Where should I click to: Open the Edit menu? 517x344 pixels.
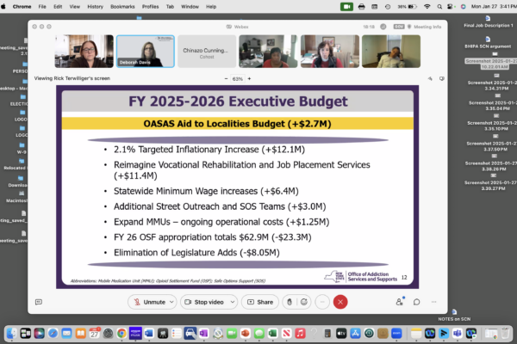pos(58,7)
